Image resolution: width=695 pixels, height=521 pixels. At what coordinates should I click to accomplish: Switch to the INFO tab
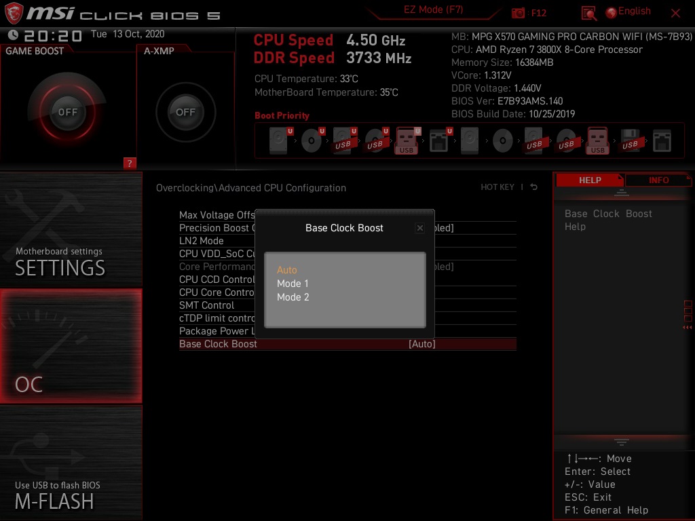coord(658,180)
